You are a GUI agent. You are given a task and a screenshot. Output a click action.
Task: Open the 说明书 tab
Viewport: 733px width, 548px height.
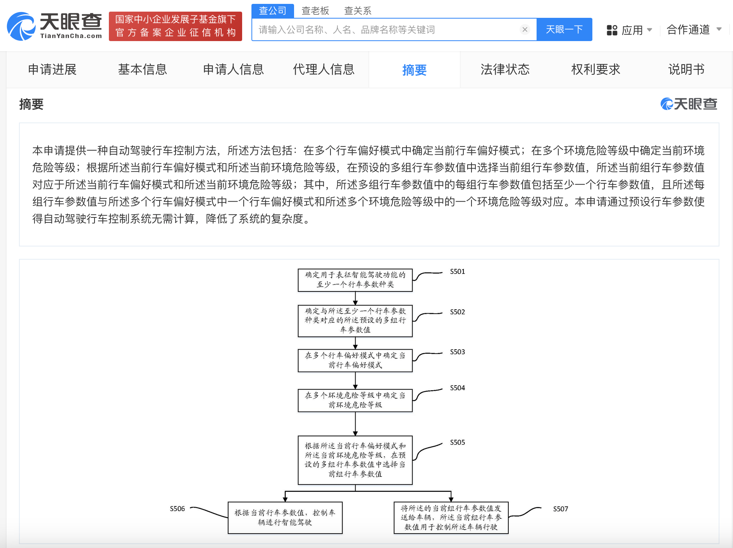pos(686,69)
